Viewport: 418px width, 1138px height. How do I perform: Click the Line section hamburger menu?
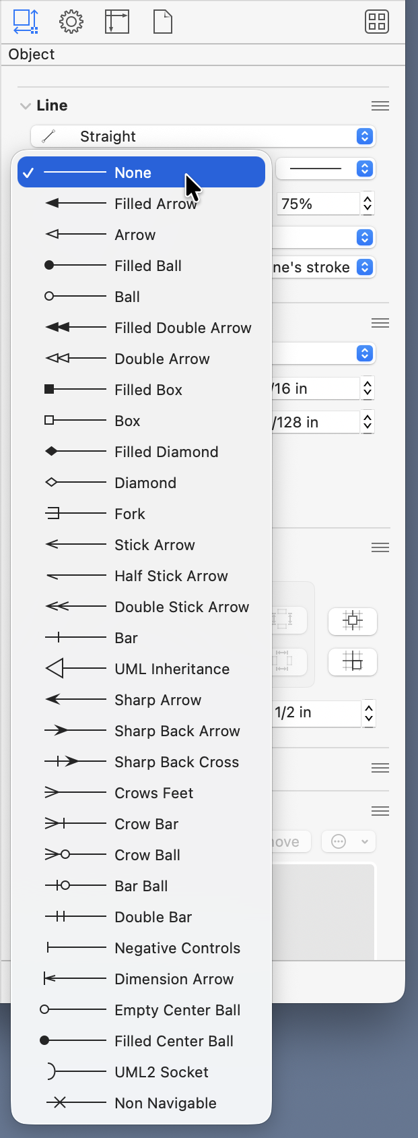[x=380, y=106]
